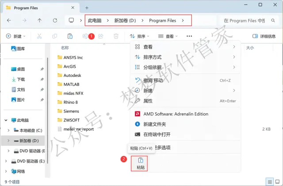Choose 撤消 移动 from context menu
283x186 pixels.
point(185,80)
